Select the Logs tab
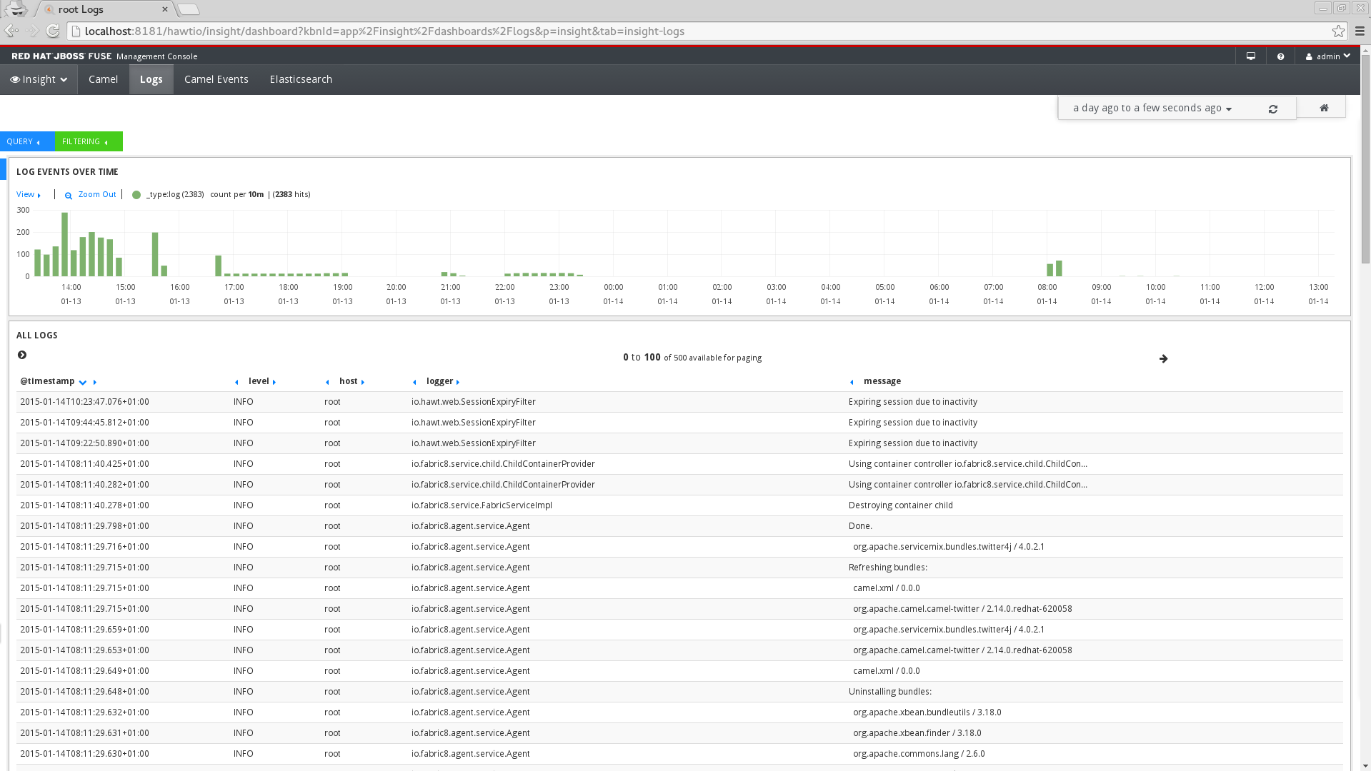1371x771 pixels. pos(151,79)
